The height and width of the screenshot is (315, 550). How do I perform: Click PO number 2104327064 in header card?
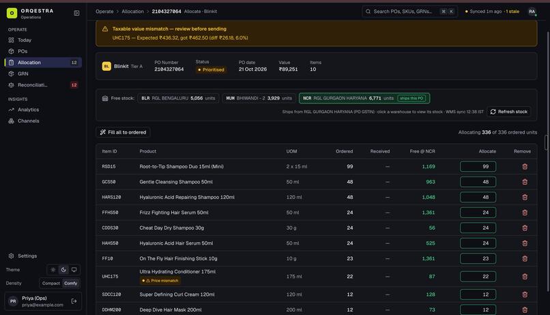[x=169, y=70]
